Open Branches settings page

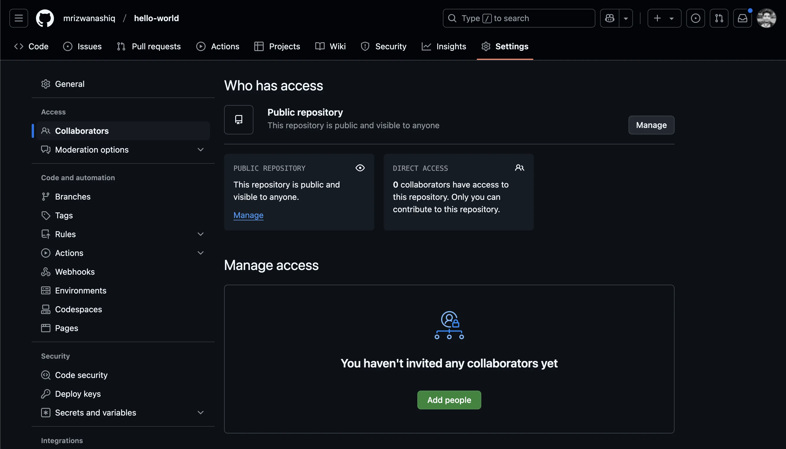point(123,196)
